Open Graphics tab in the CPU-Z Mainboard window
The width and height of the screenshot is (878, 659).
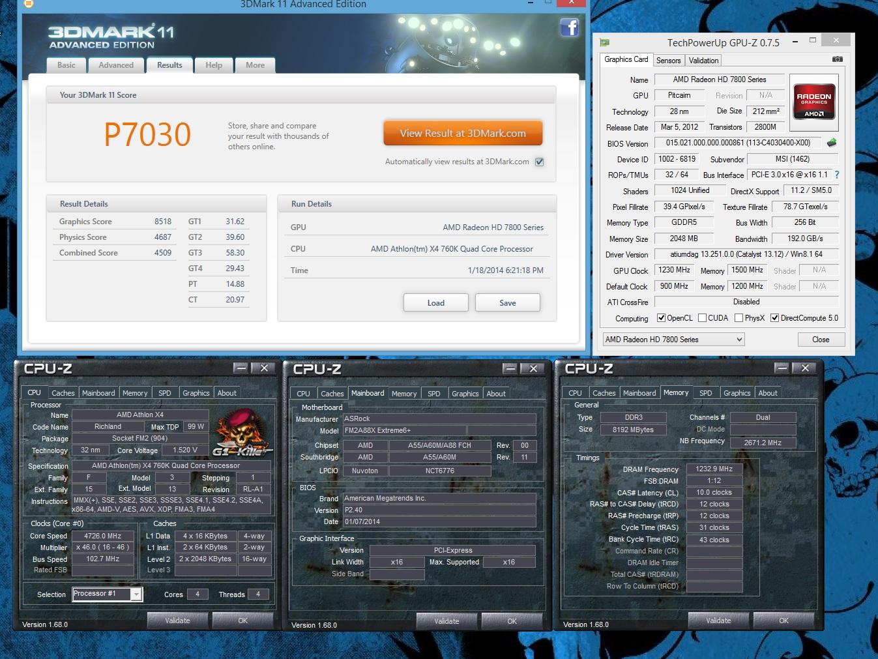[x=465, y=394]
